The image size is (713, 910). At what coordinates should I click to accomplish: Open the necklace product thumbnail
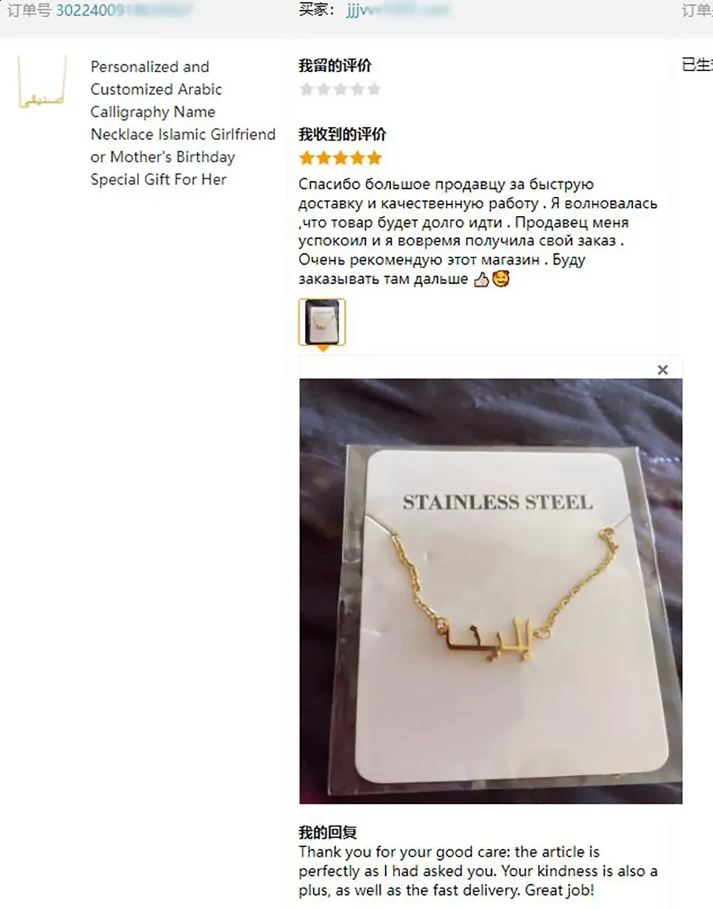pos(42,83)
